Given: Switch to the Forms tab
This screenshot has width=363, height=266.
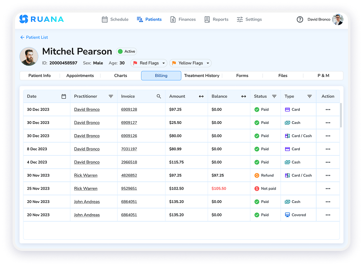Looking at the screenshot, I should (242, 76).
